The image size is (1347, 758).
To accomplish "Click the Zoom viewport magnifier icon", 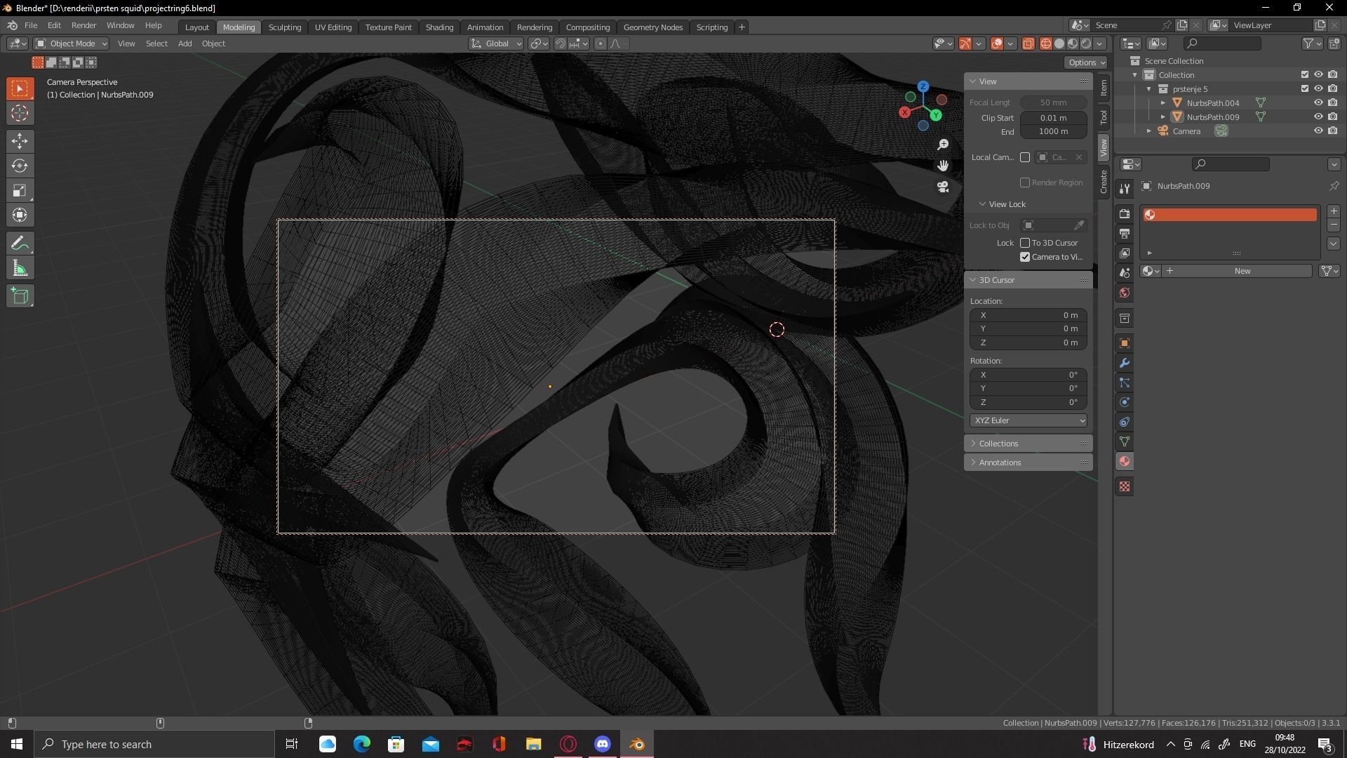I will [x=943, y=144].
